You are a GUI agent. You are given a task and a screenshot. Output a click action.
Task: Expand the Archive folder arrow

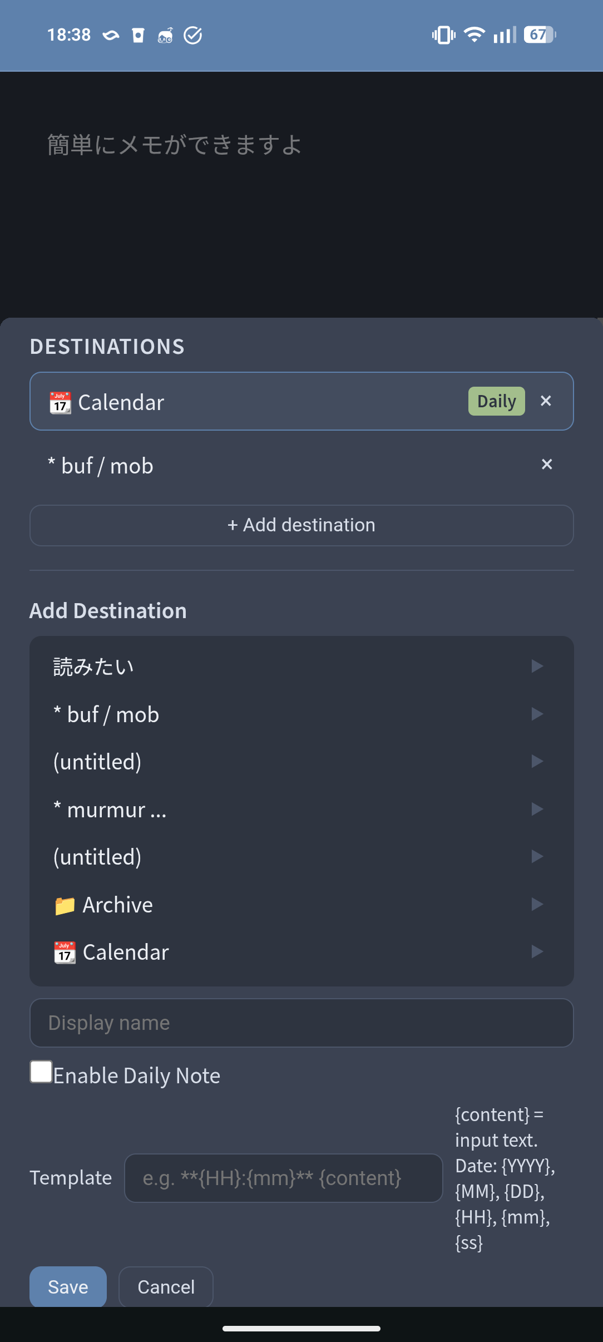(537, 904)
